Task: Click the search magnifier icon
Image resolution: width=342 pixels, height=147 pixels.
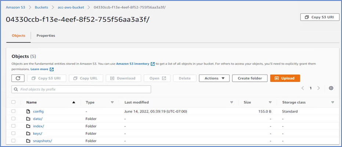Action: coord(16,89)
